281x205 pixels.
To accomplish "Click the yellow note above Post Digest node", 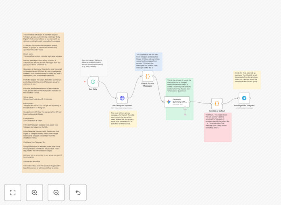I will pos(247,80).
